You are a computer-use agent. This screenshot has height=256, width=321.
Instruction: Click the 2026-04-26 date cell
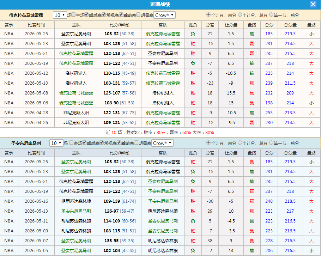[36, 123]
